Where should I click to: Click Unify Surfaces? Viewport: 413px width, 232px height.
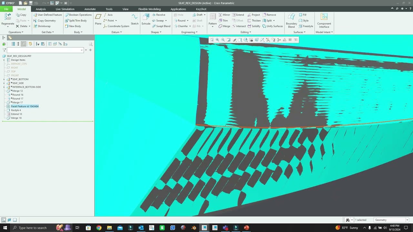(273, 26)
